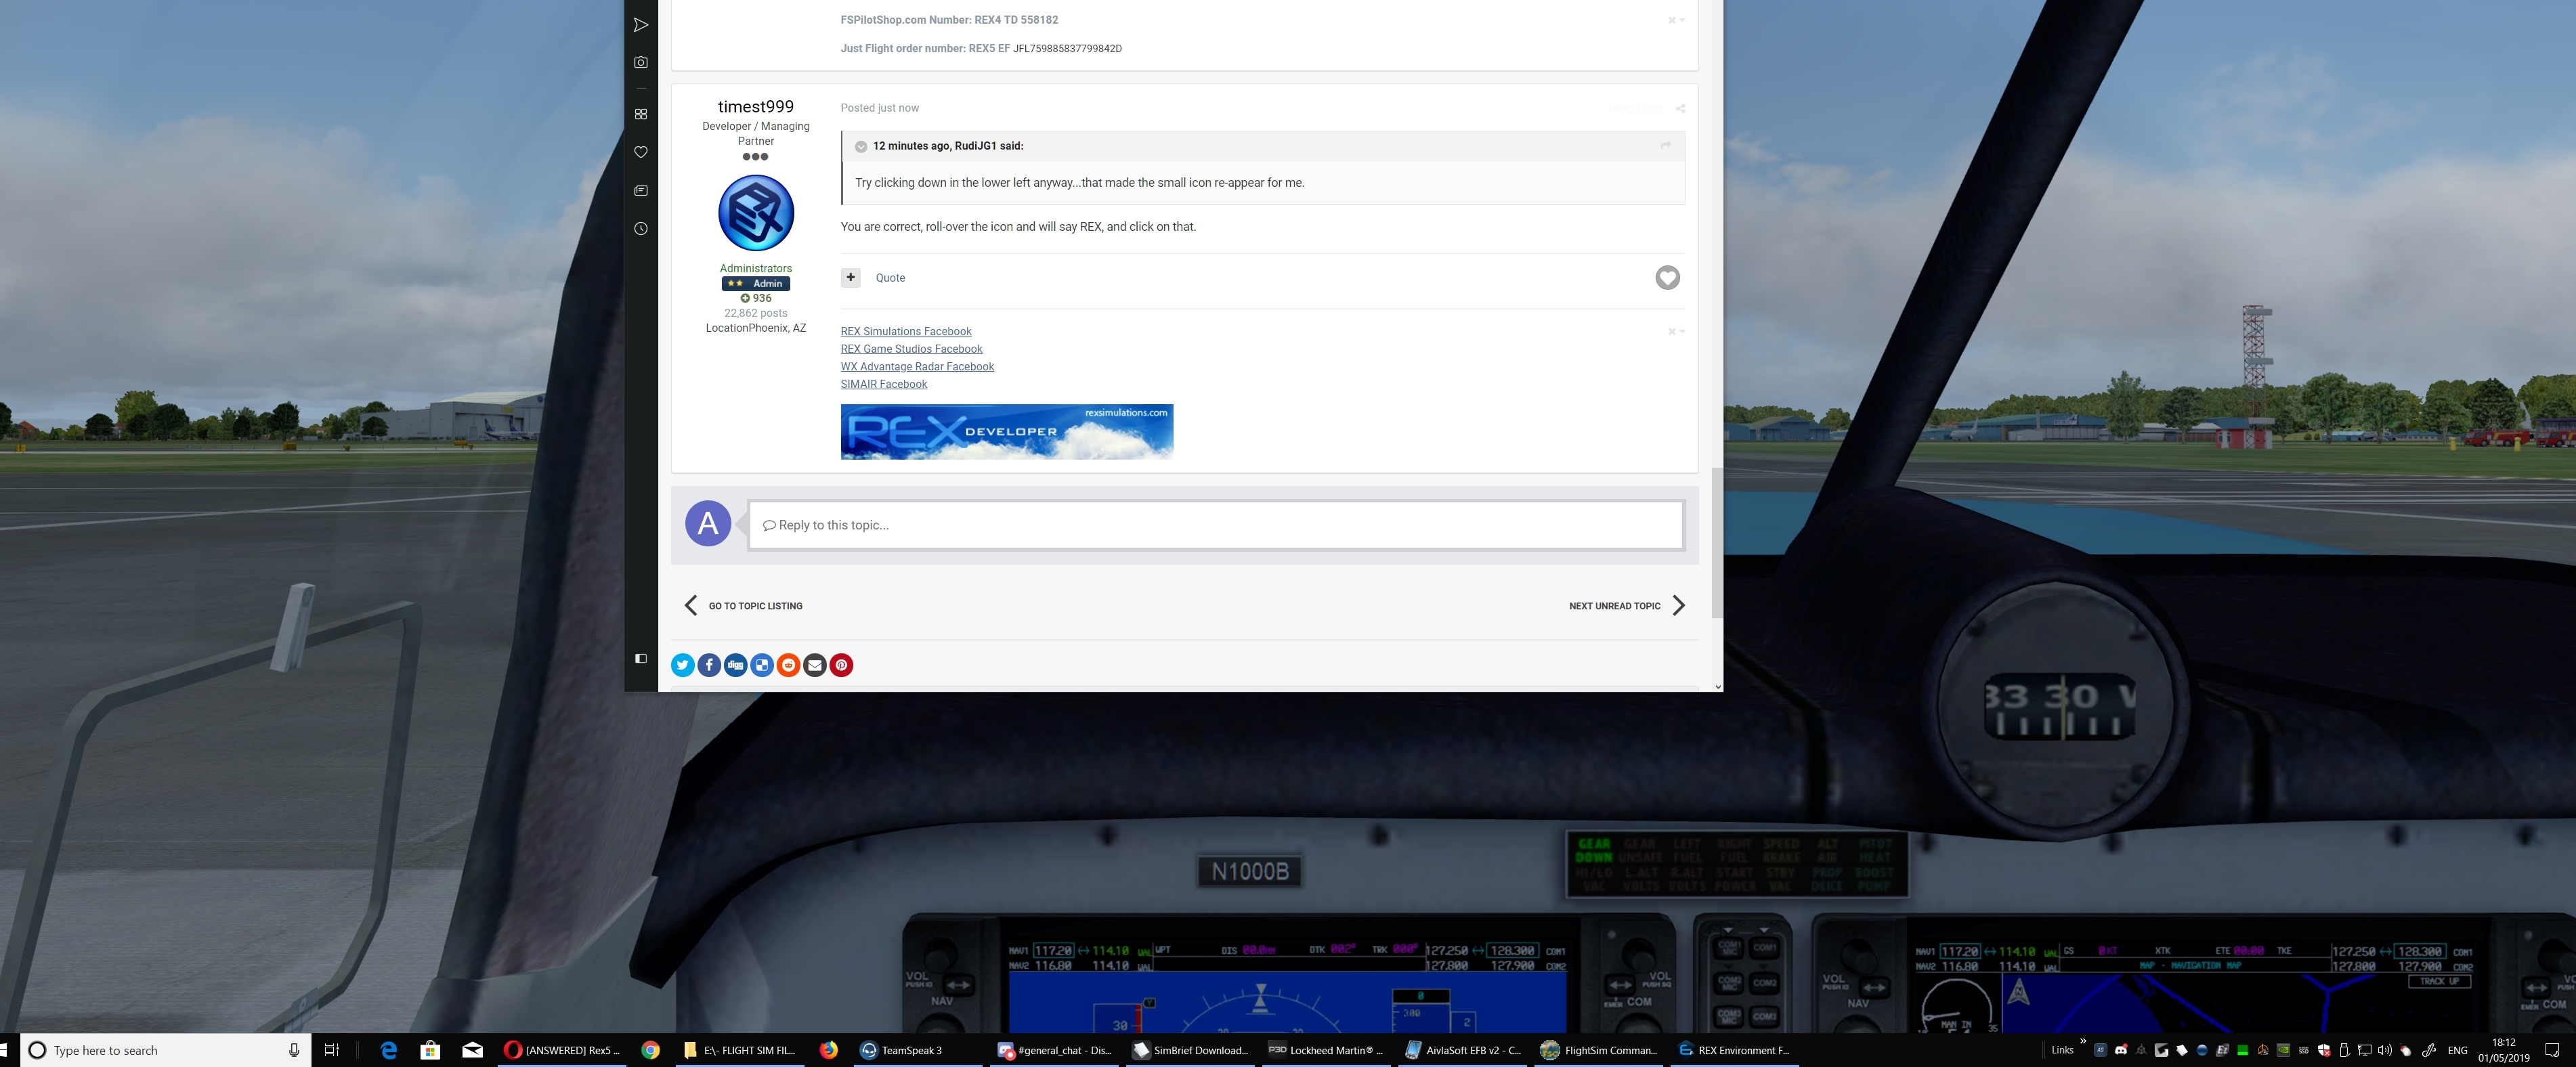Viewport: 2576px width, 1067px height.
Task: Open Mail app from taskbar
Action: coord(472,1050)
